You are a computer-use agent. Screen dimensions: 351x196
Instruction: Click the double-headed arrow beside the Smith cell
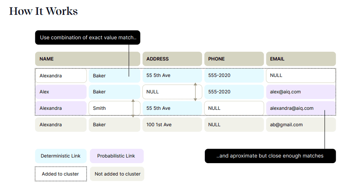133,108
